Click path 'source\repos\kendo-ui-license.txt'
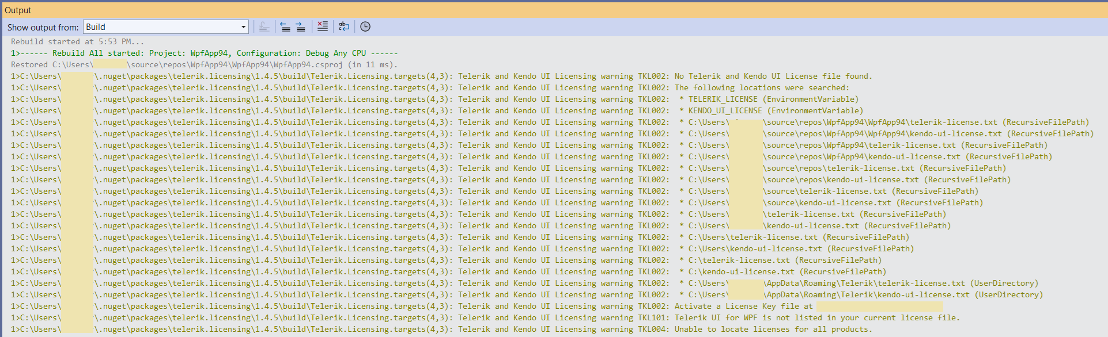 click(x=842, y=179)
